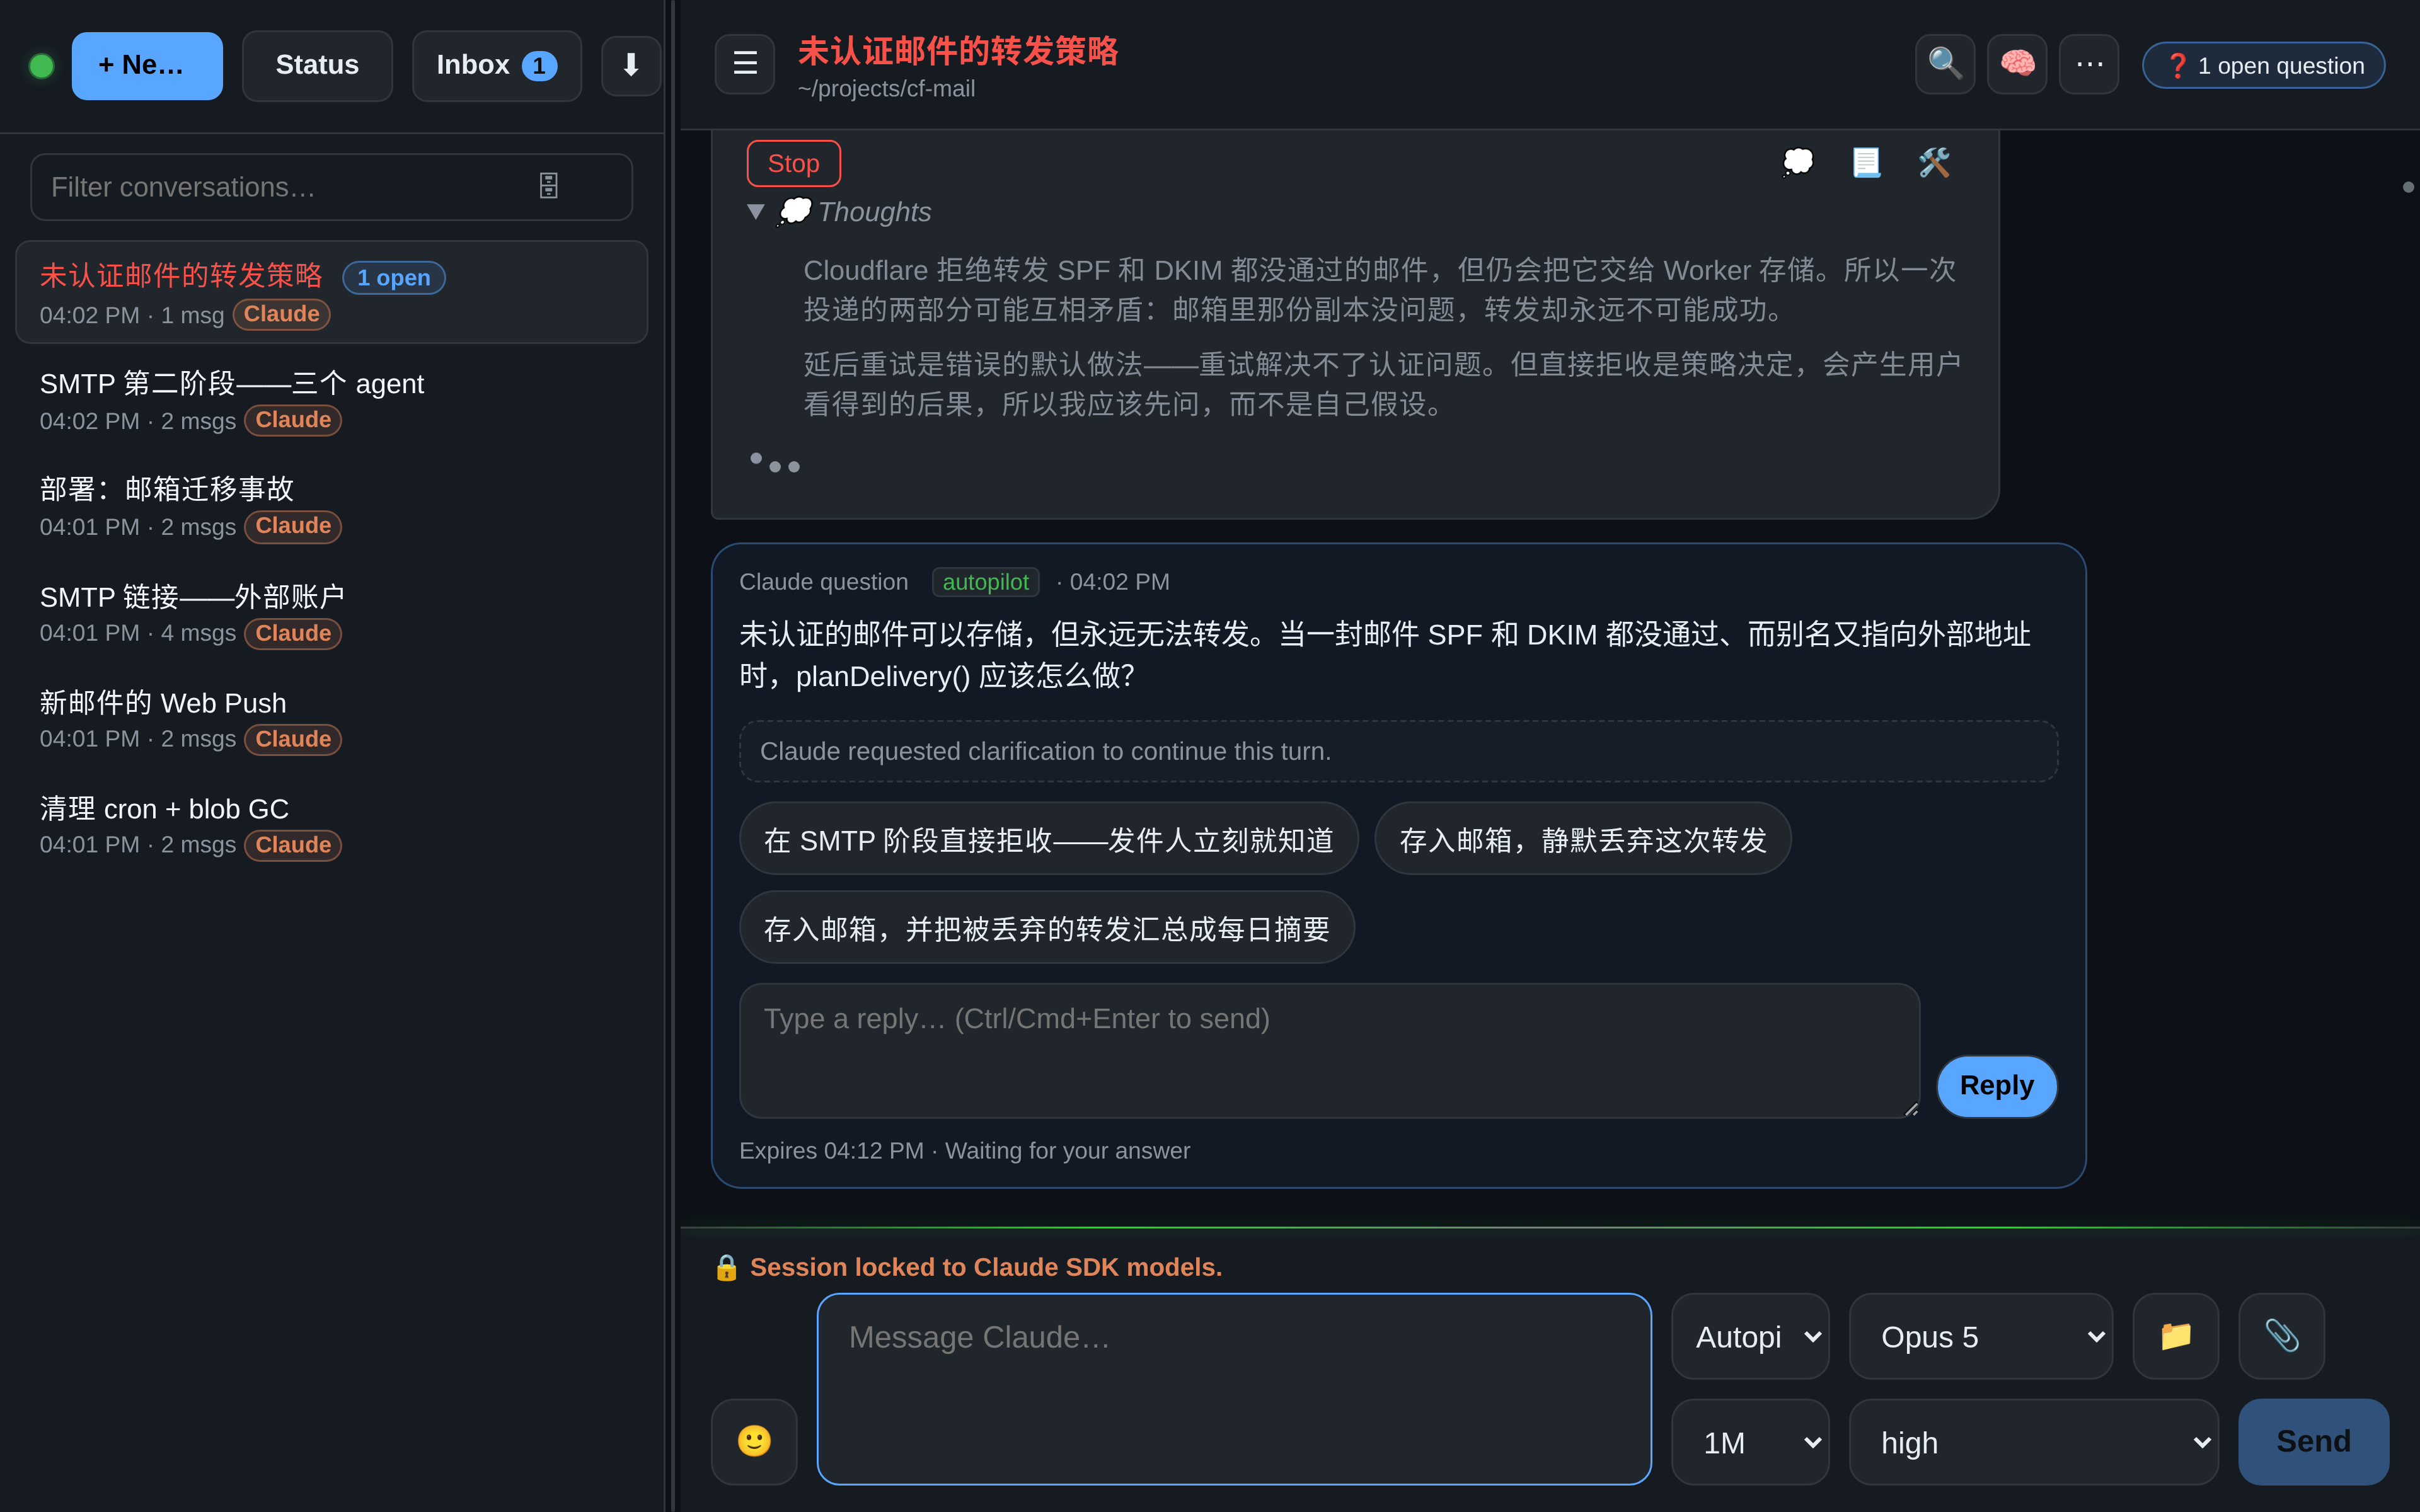Click the 1 open question pill
2420x1512 pixels.
click(2264, 66)
